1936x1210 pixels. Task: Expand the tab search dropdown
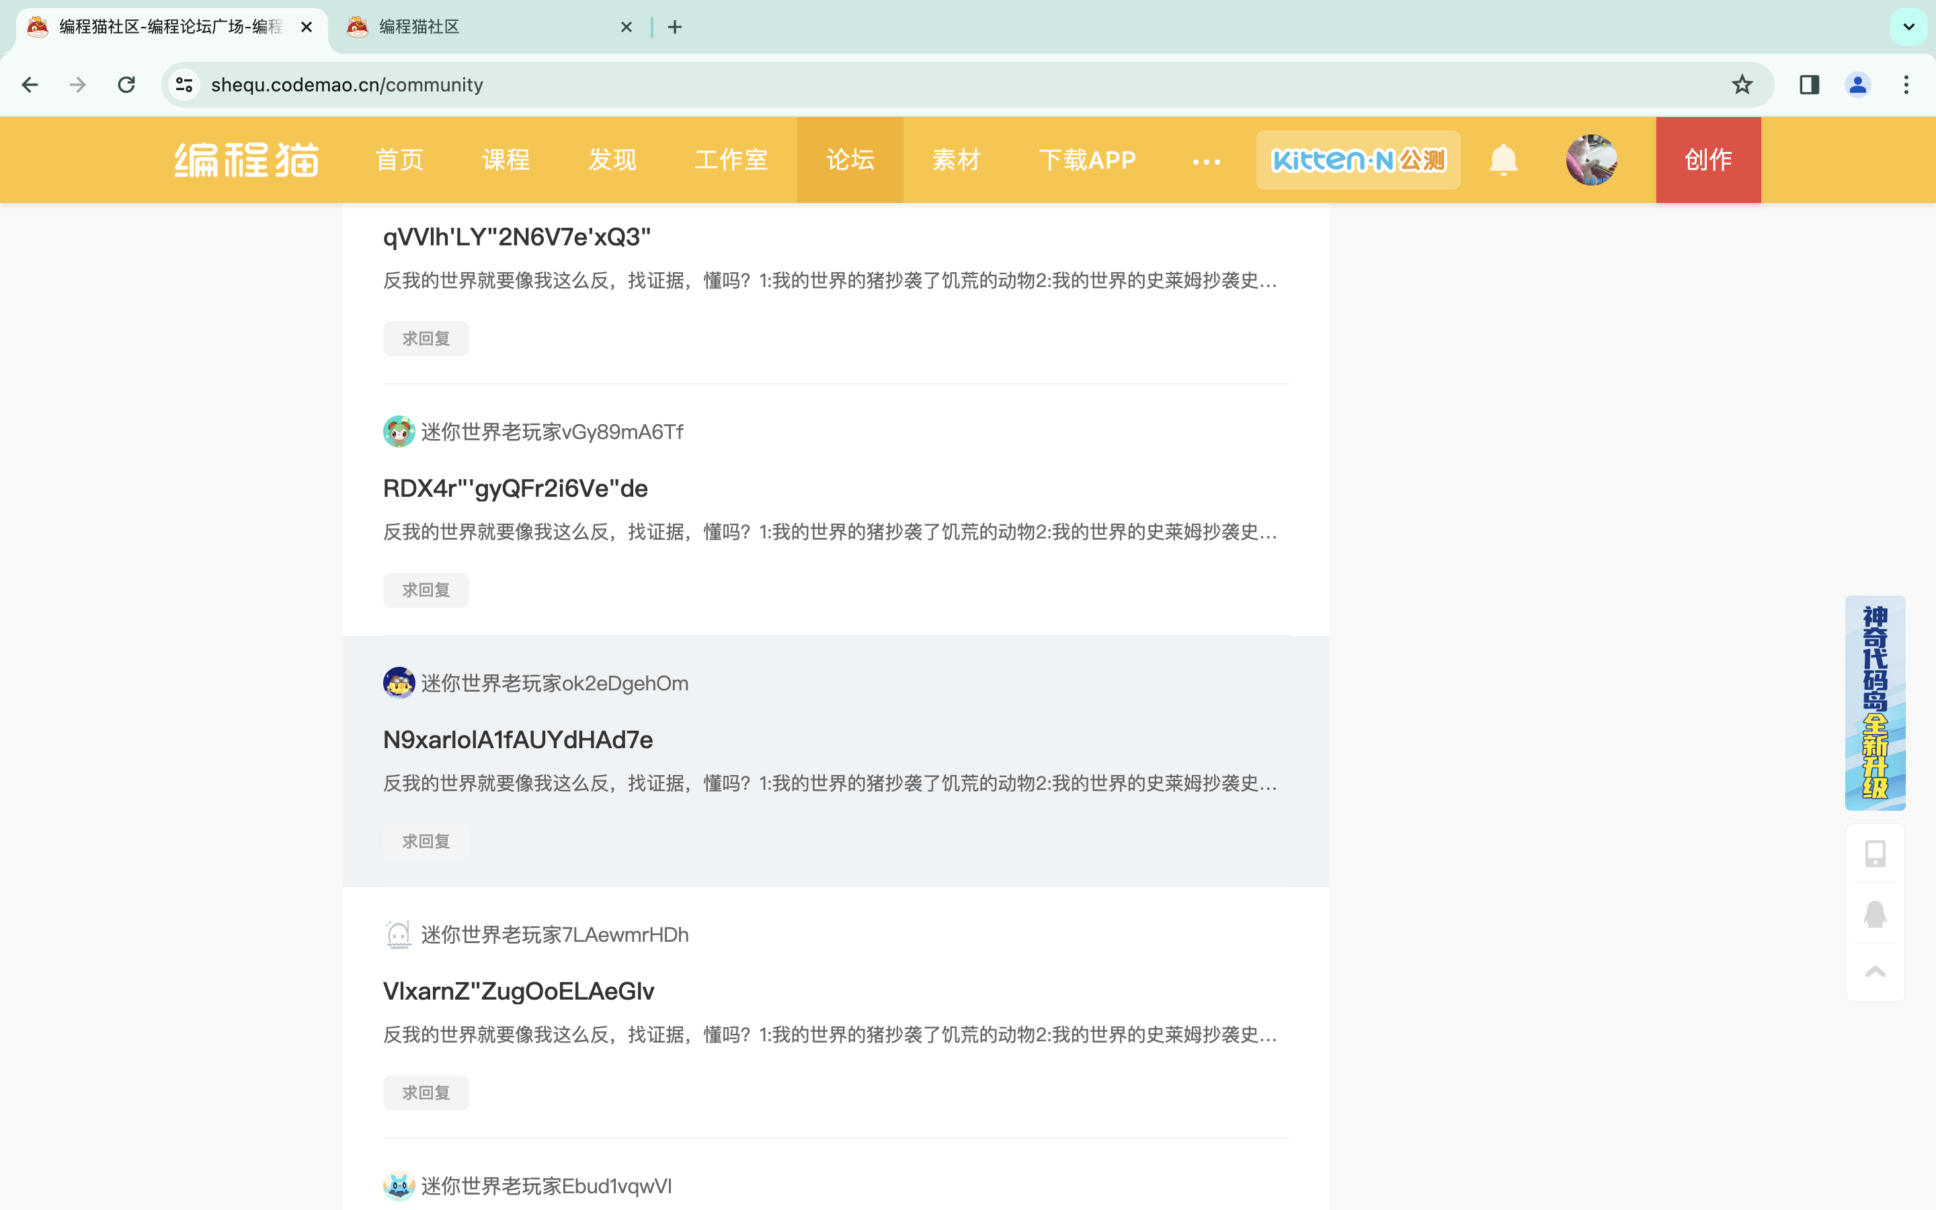tap(1909, 27)
